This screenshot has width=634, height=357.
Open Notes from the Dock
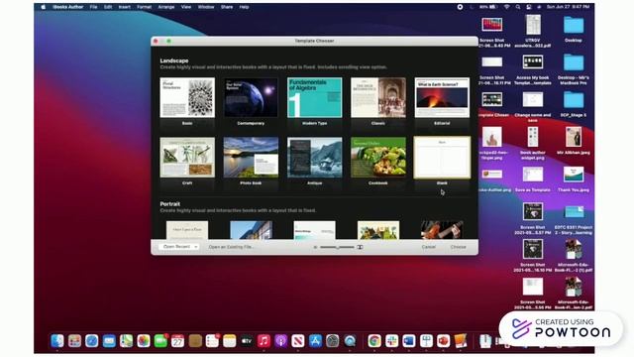(x=229, y=341)
